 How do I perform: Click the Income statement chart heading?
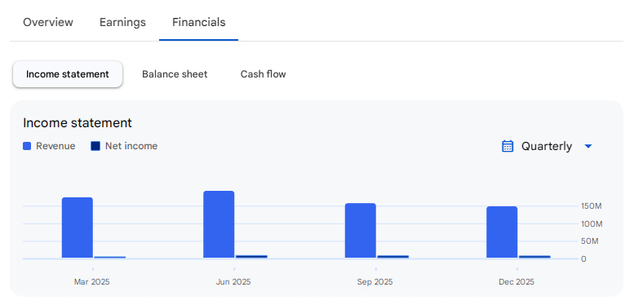[78, 123]
